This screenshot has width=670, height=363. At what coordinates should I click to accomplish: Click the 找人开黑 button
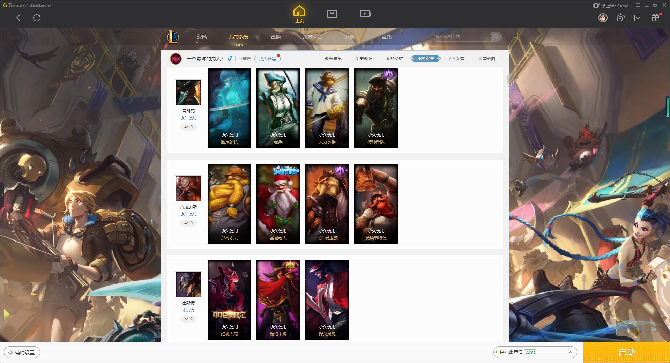click(267, 59)
